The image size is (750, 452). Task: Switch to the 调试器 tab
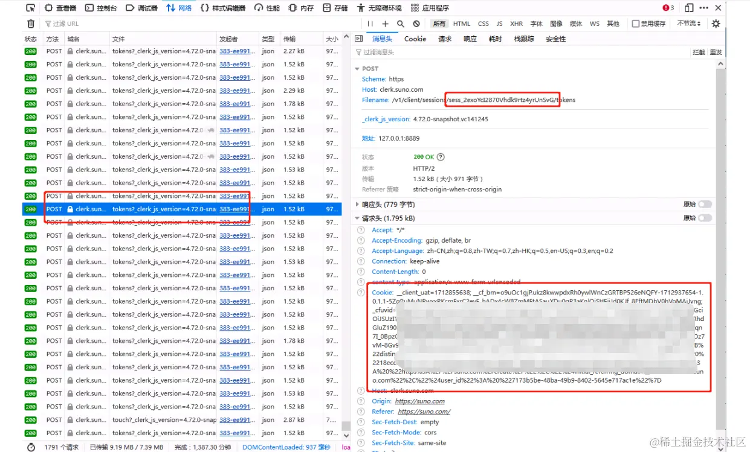click(141, 8)
